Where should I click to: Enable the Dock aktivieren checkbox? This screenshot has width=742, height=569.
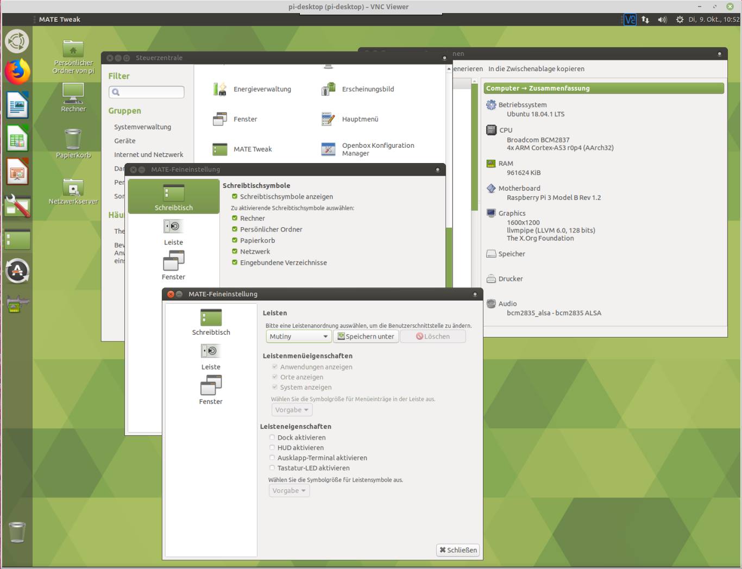coord(272,437)
